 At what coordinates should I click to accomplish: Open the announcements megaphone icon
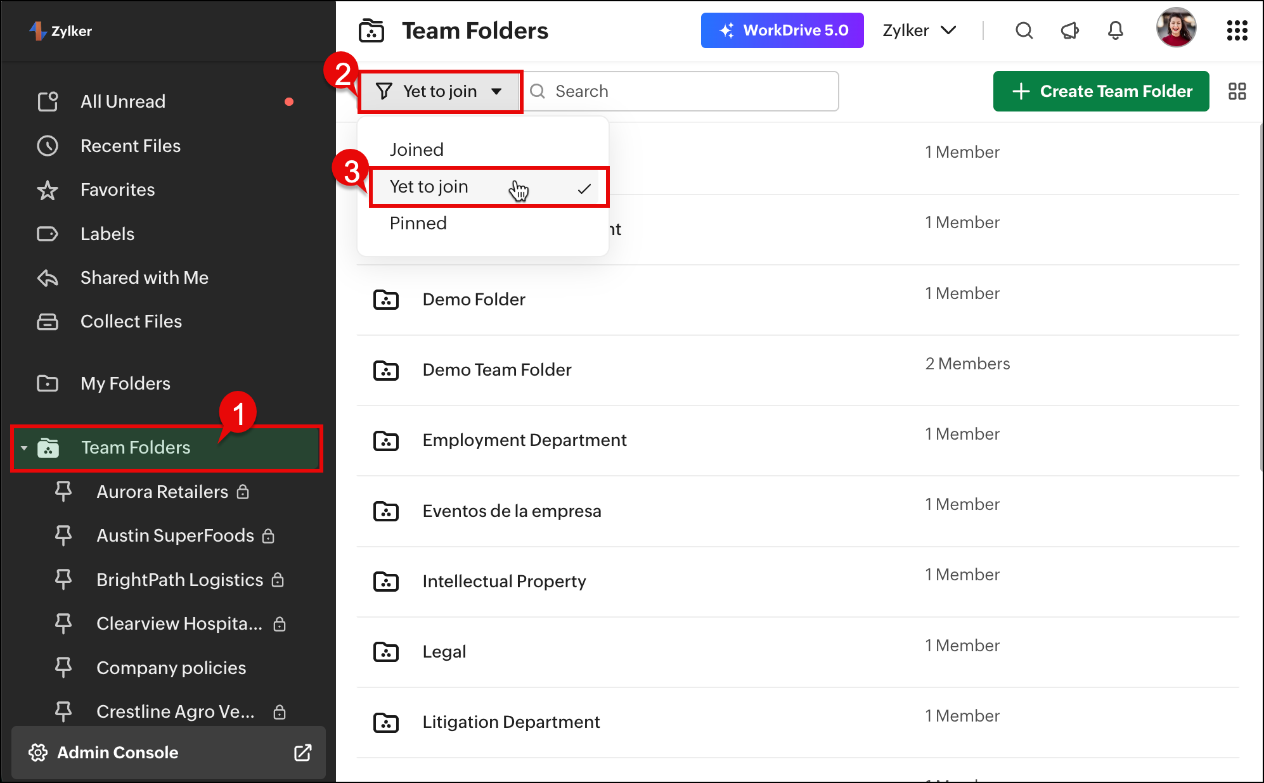pos(1070,30)
